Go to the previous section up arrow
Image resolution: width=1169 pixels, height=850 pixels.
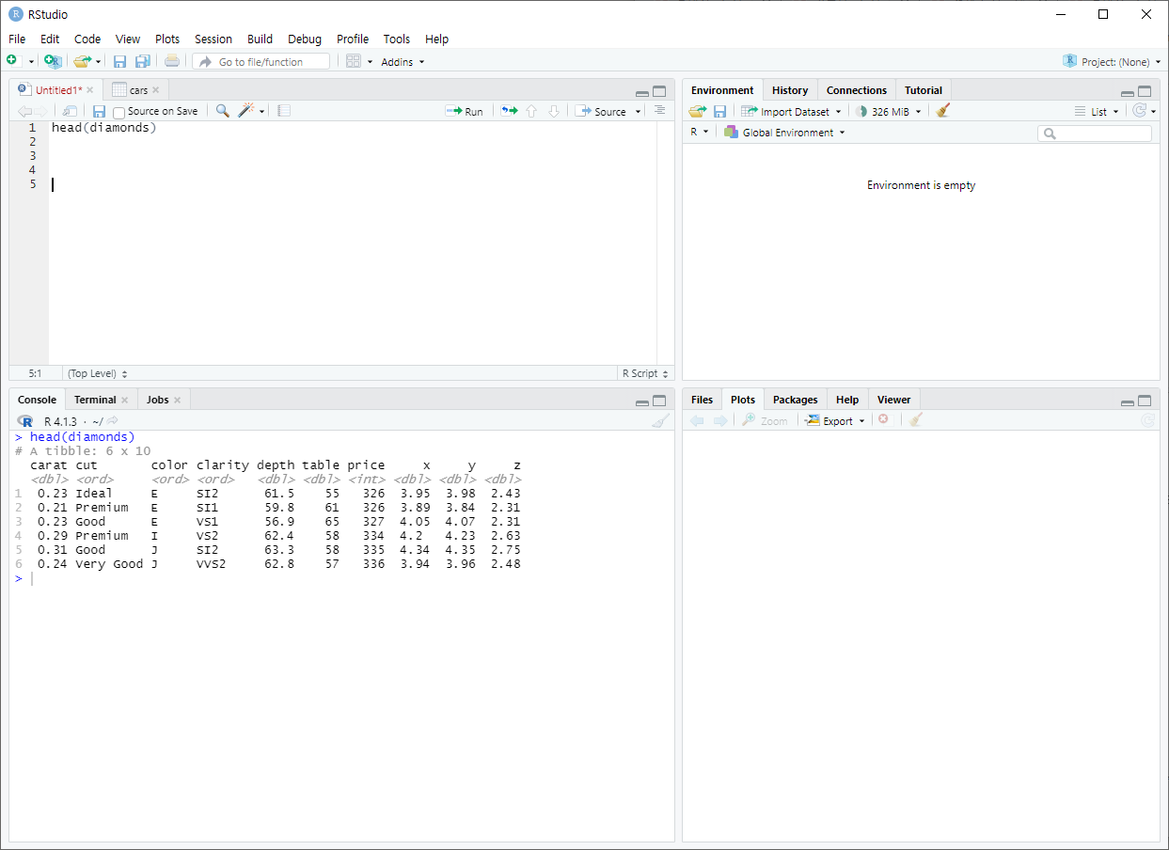click(x=531, y=111)
